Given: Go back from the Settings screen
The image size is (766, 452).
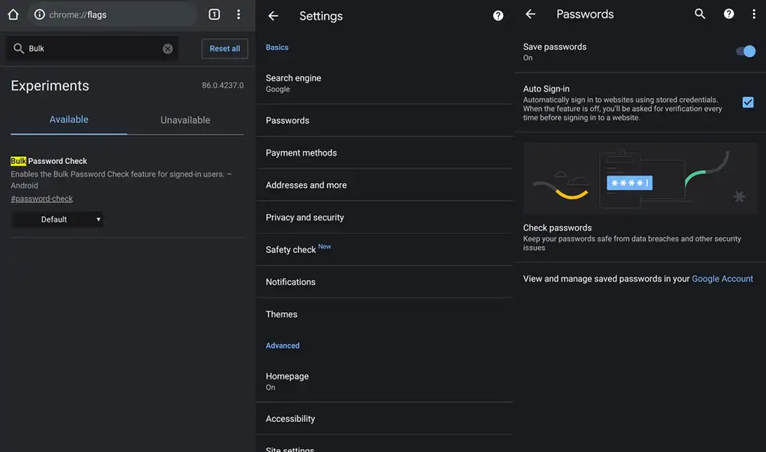Looking at the screenshot, I should tap(273, 16).
